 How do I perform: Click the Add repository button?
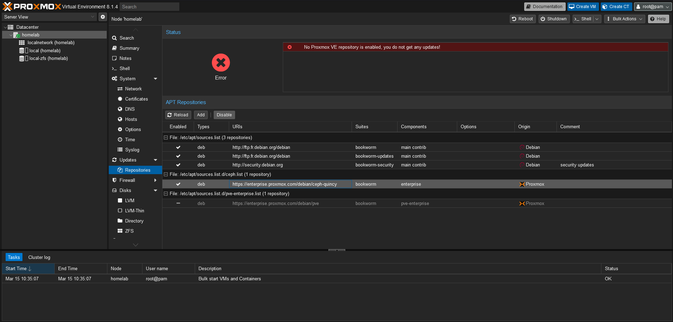pos(200,115)
